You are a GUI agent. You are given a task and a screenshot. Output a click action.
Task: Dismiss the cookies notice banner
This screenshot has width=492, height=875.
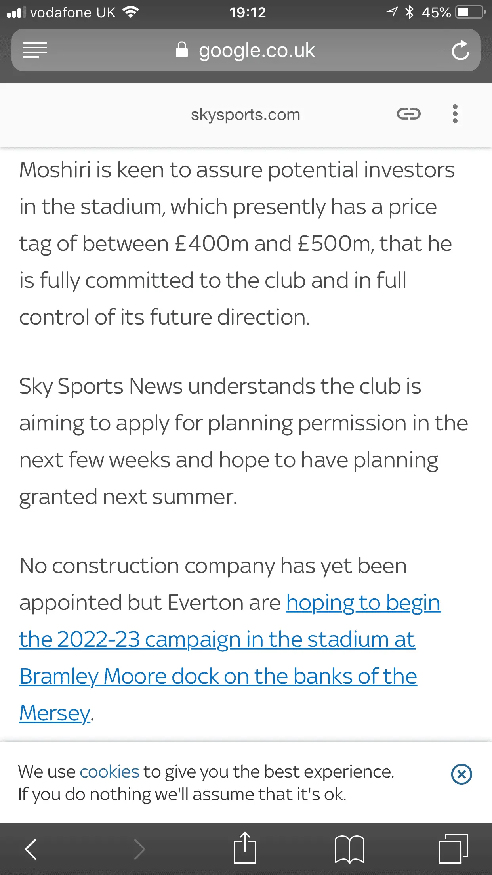pos(461,774)
